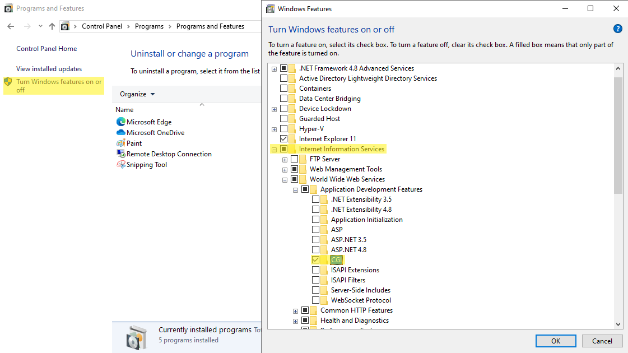The height and width of the screenshot is (353, 628).
Task: Click the address bar Control Panel icon
Action: (x=65, y=26)
